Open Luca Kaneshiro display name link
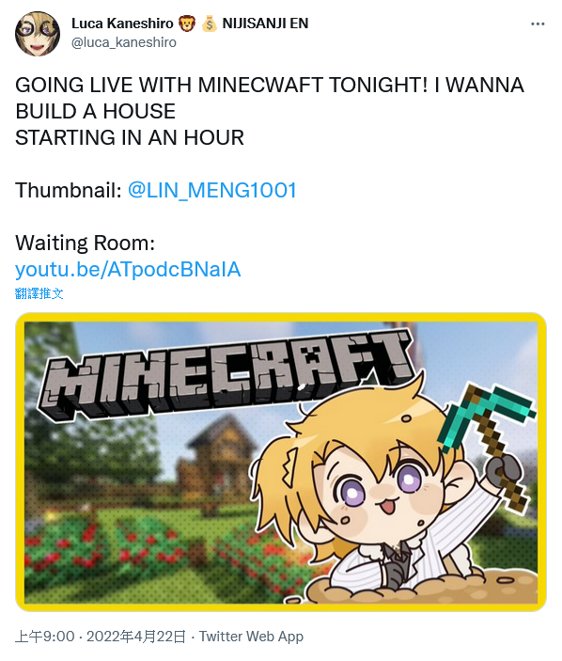 122,24
